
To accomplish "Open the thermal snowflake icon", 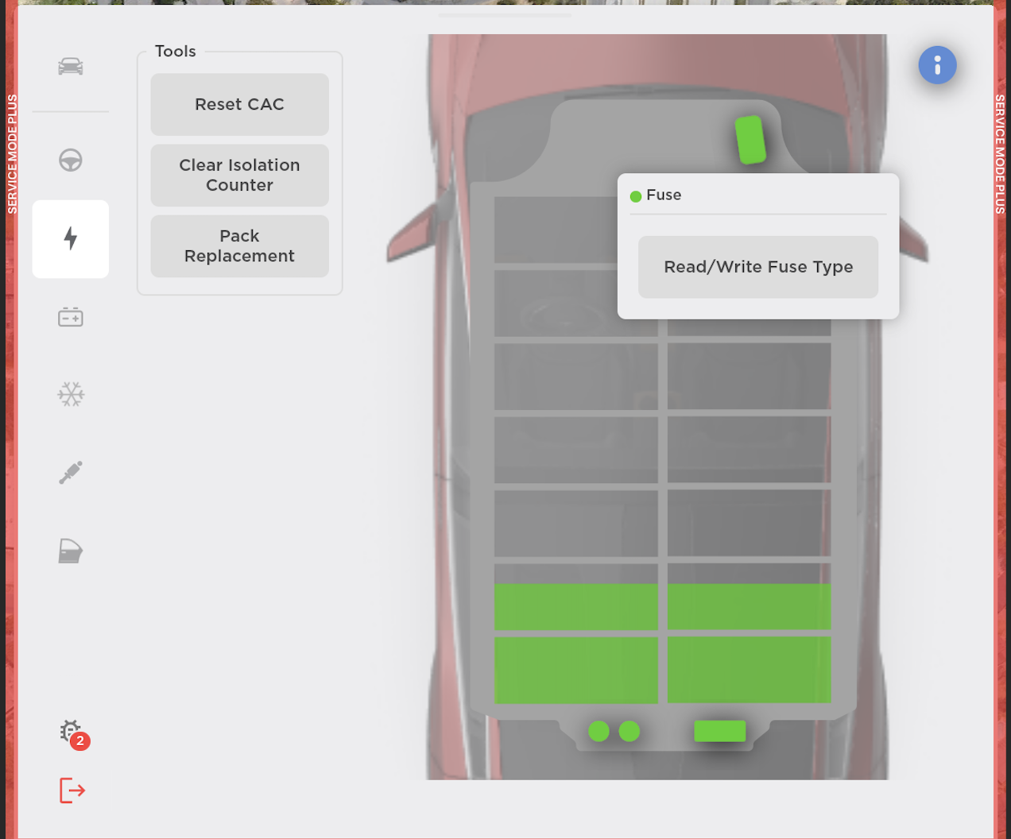I will [x=71, y=394].
